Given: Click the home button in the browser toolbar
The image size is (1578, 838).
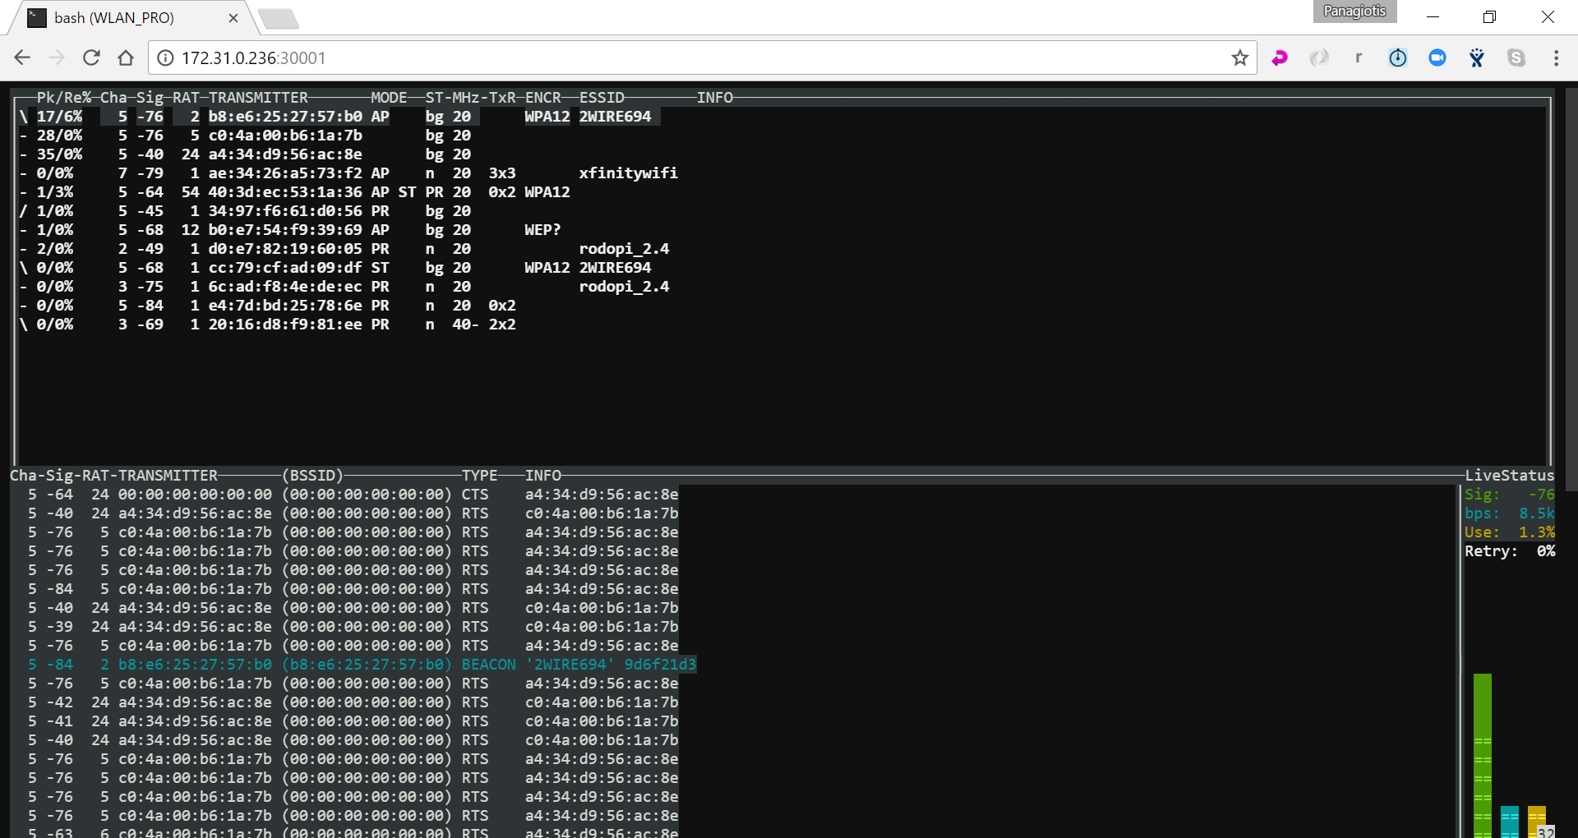Looking at the screenshot, I should pos(126,58).
